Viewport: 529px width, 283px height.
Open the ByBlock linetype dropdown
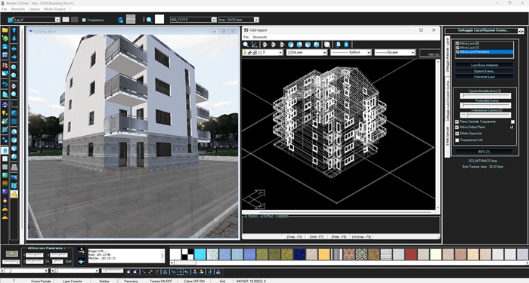tap(351, 53)
